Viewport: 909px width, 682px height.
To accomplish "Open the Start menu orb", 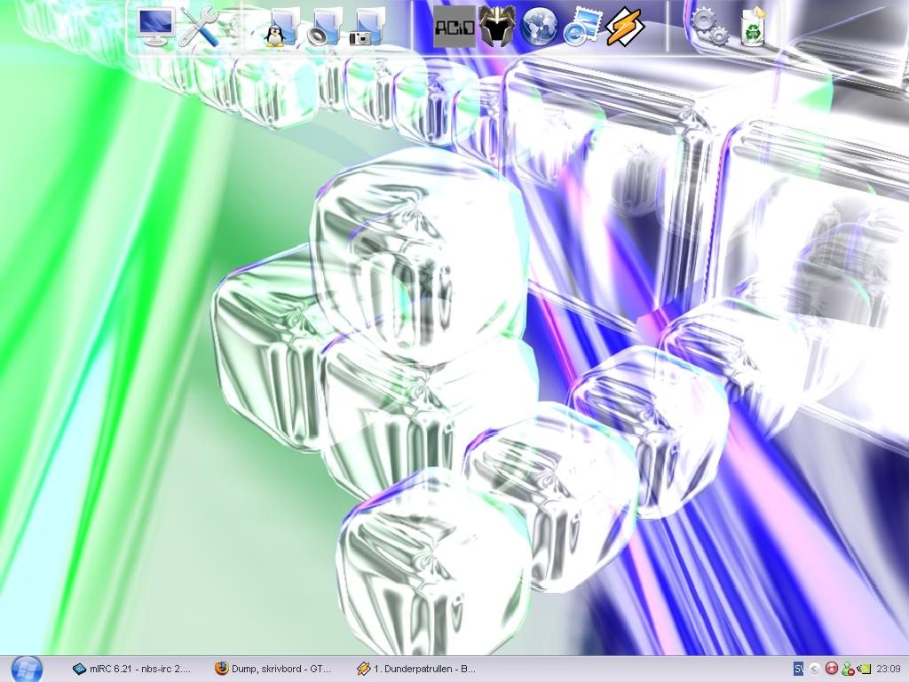I will click(27, 670).
